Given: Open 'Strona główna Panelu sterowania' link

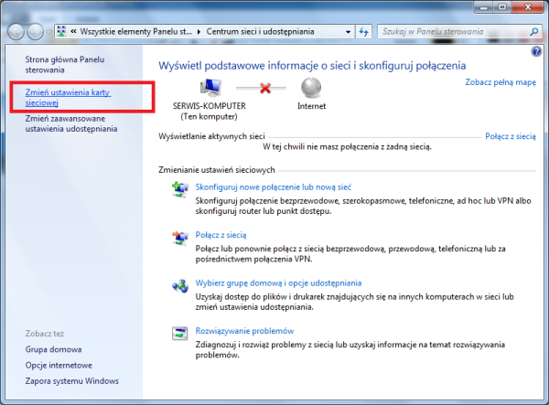Looking at the screenshot, I should point(65,65).
